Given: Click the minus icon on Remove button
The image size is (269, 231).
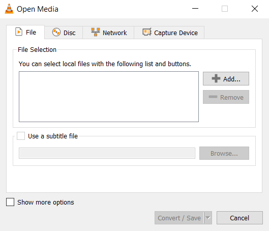Looking at the screenshot, I should tap(213, 97).
